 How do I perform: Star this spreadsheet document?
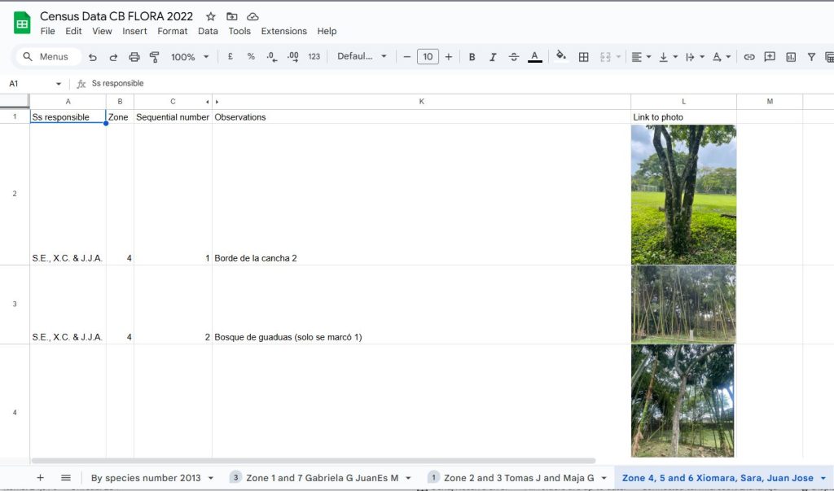point(211,16)
